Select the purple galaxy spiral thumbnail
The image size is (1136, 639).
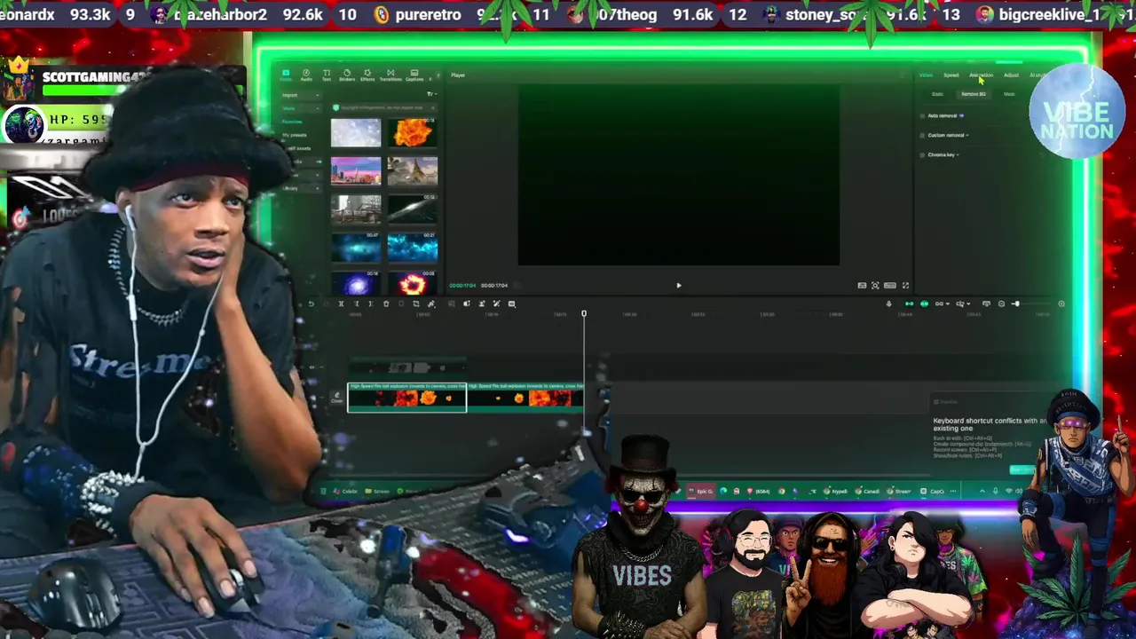click(356, 282)
